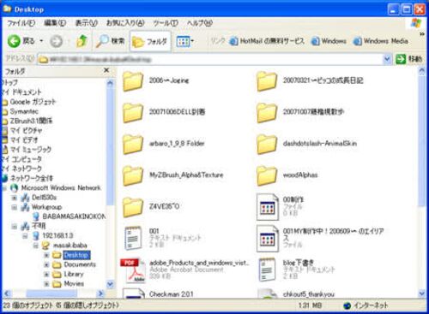Click the HotMail free service link
Image resolution: width=429 pixels, height=314 pixels.
(x=267, y=41)
